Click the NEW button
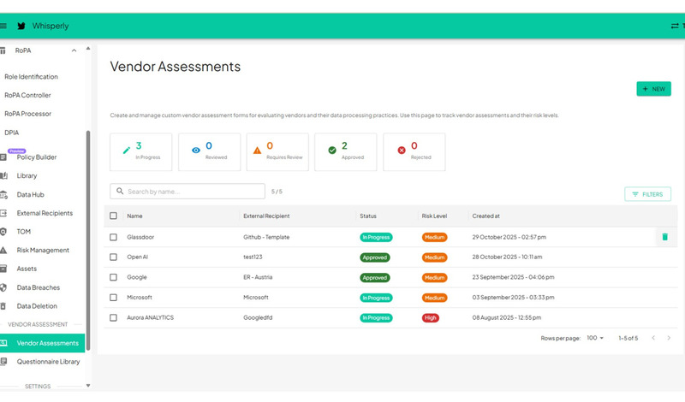685x402 pixels. pyautogui.click(x=653, y=89)
